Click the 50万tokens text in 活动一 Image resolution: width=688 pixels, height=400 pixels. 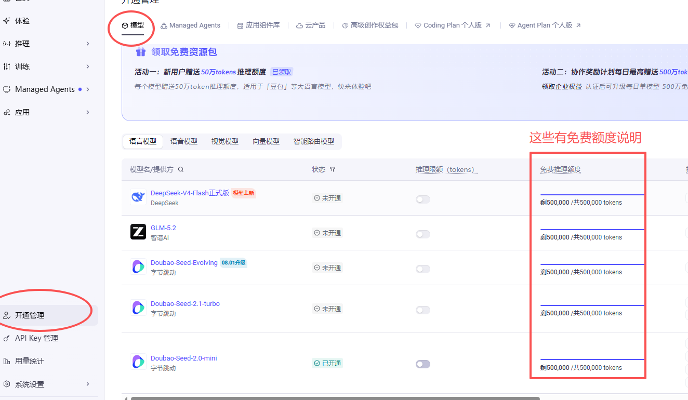tap(219, 72)
